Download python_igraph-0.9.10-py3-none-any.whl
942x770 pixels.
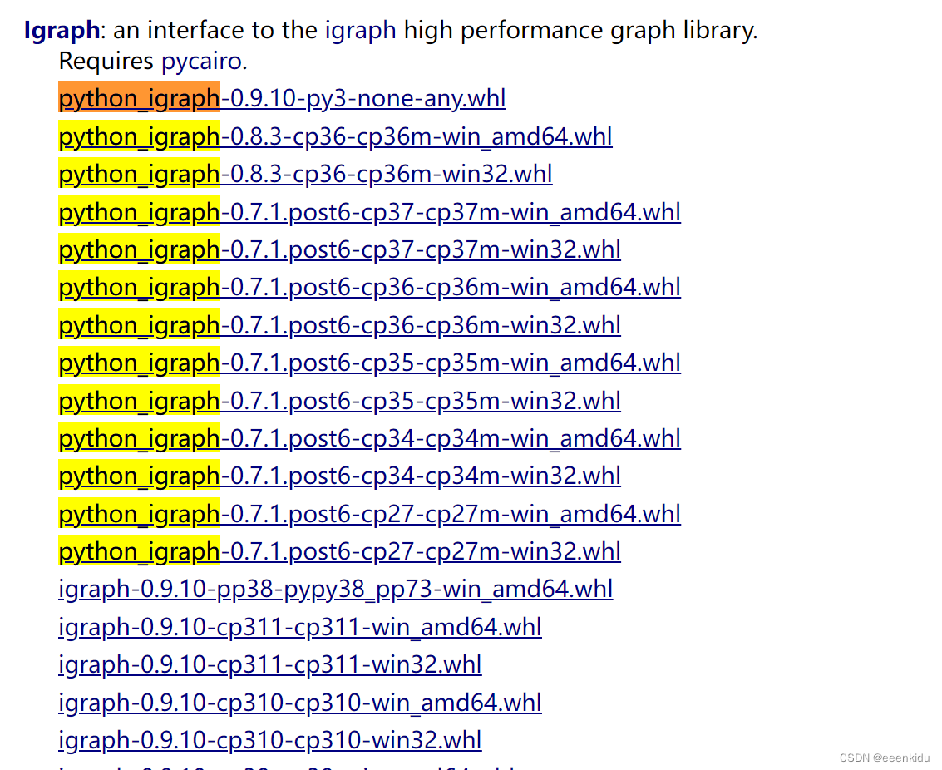coord(281,98)
